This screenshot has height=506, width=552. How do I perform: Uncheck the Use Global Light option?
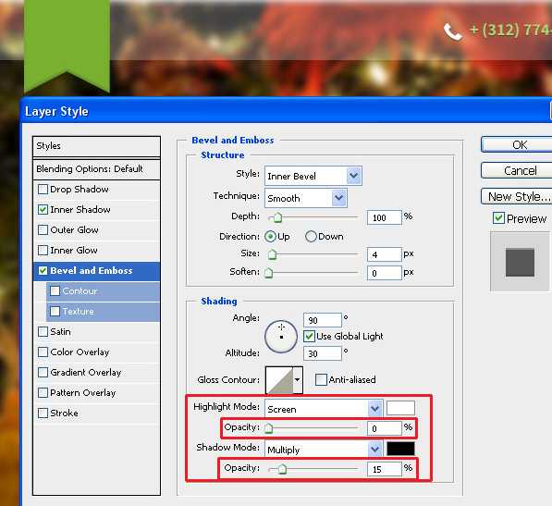pos(309,337)
